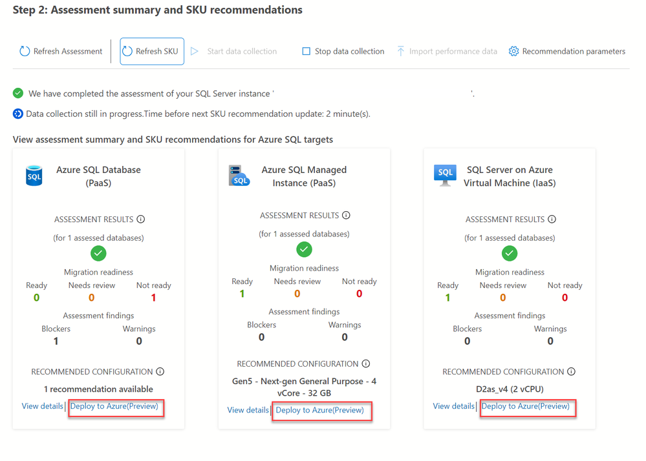Click the Refresh Assessment circular arrow icon
646x461 pixels.
[x=25, y=51]
